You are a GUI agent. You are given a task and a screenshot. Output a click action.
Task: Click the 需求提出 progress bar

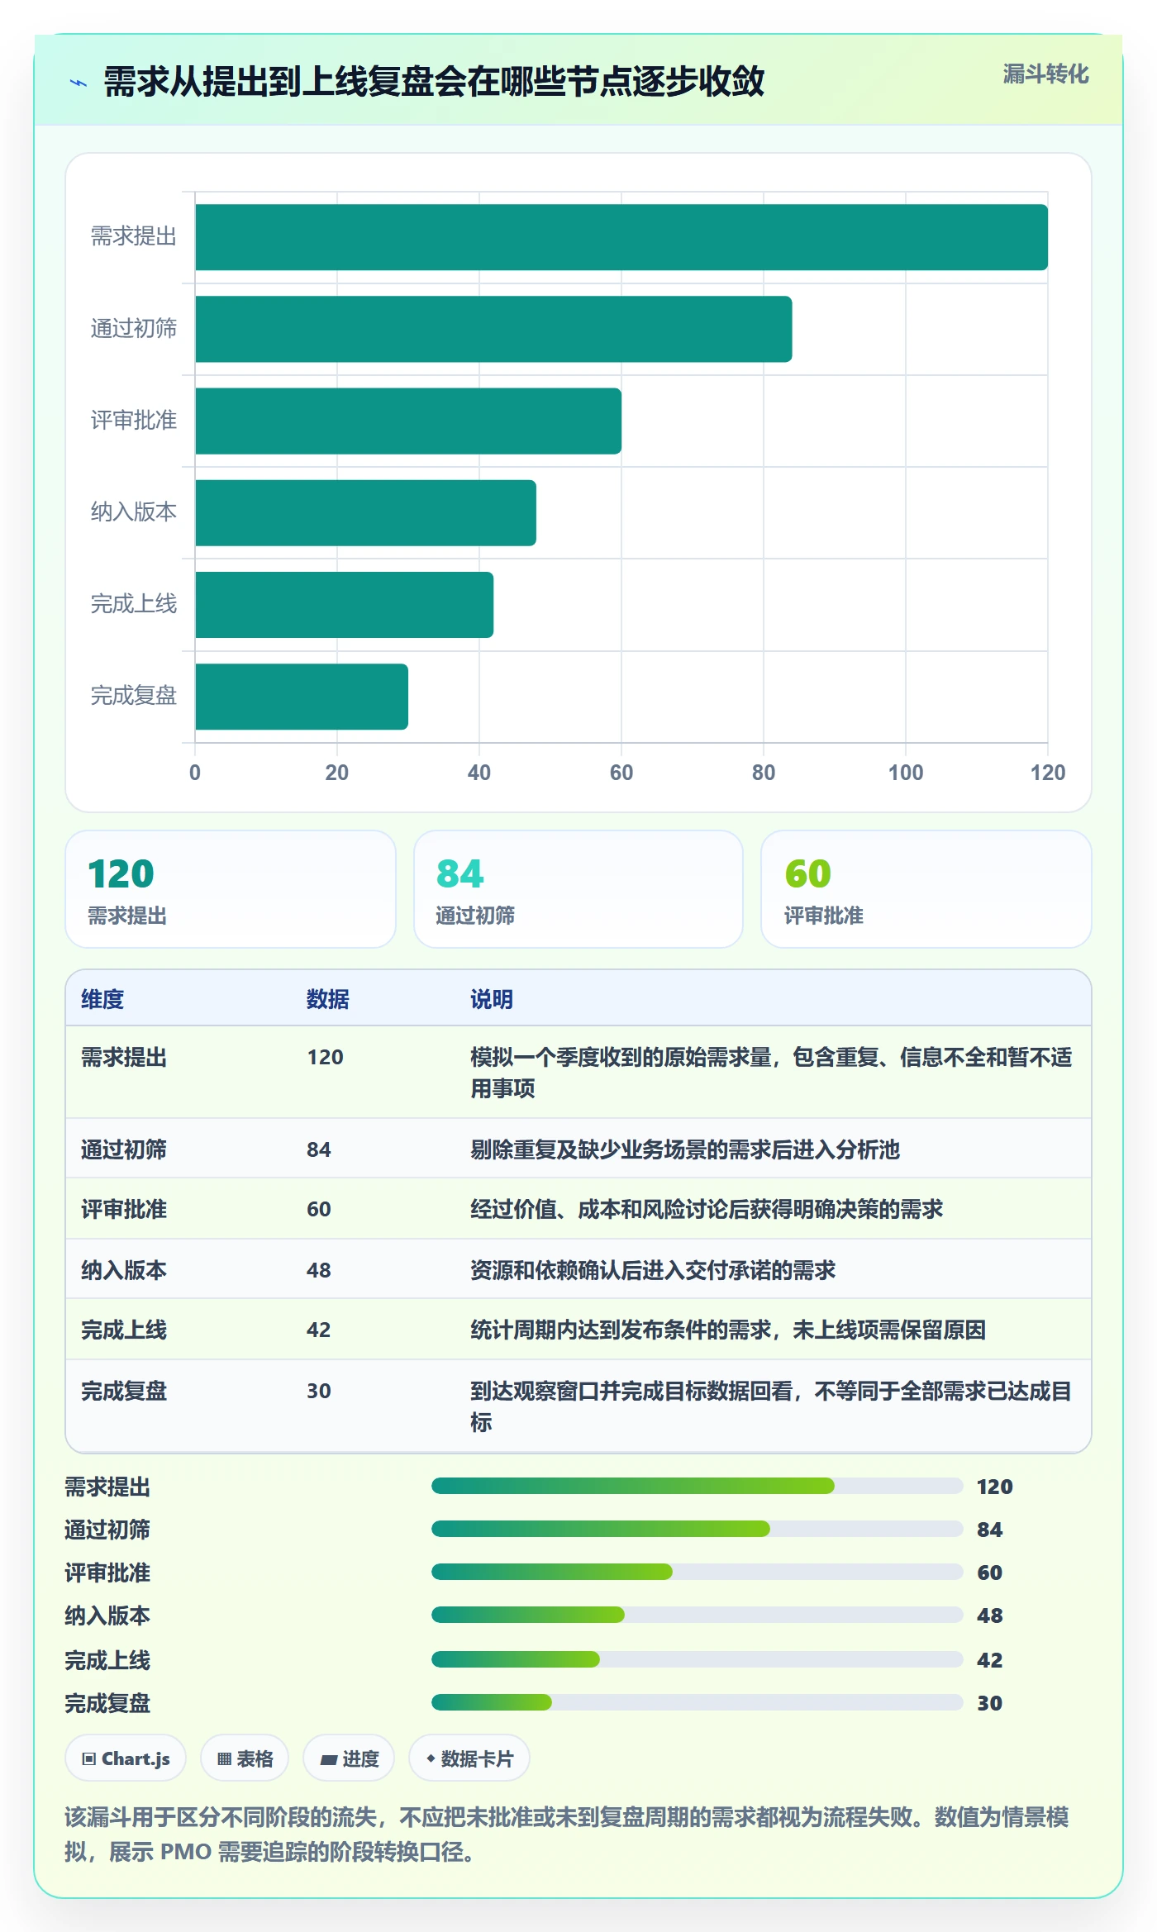698,1486
